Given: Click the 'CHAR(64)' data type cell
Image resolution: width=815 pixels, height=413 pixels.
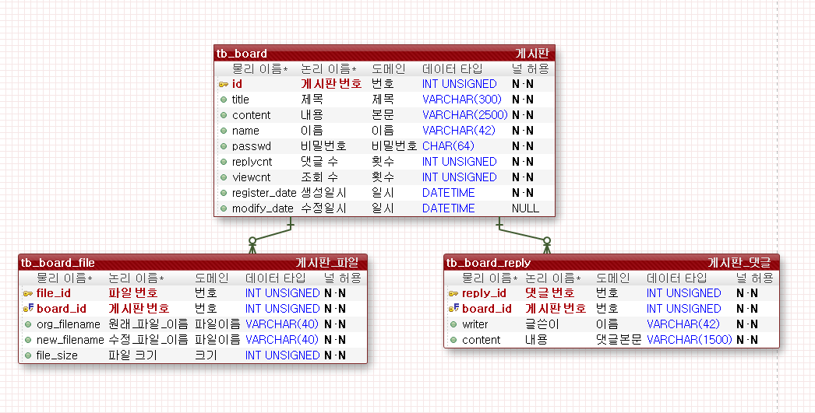Looking at the screenshot, I should pyautogui.click(x=448, y=146).
